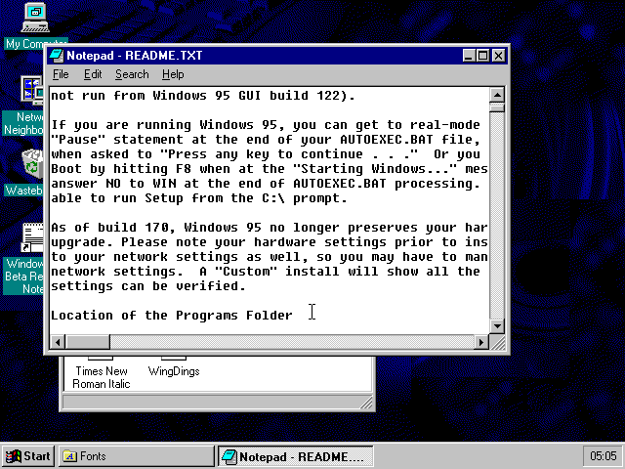
Task: Click Notepad - README taskbar button
Action: [x=295, y=456]
